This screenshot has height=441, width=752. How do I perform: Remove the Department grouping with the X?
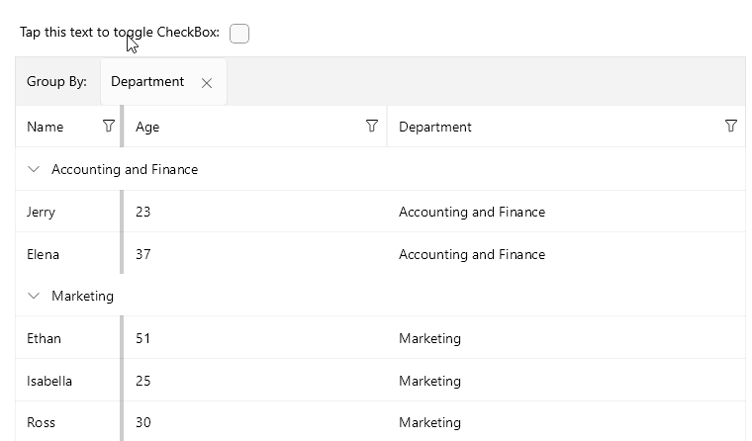(x=207, y=83)
